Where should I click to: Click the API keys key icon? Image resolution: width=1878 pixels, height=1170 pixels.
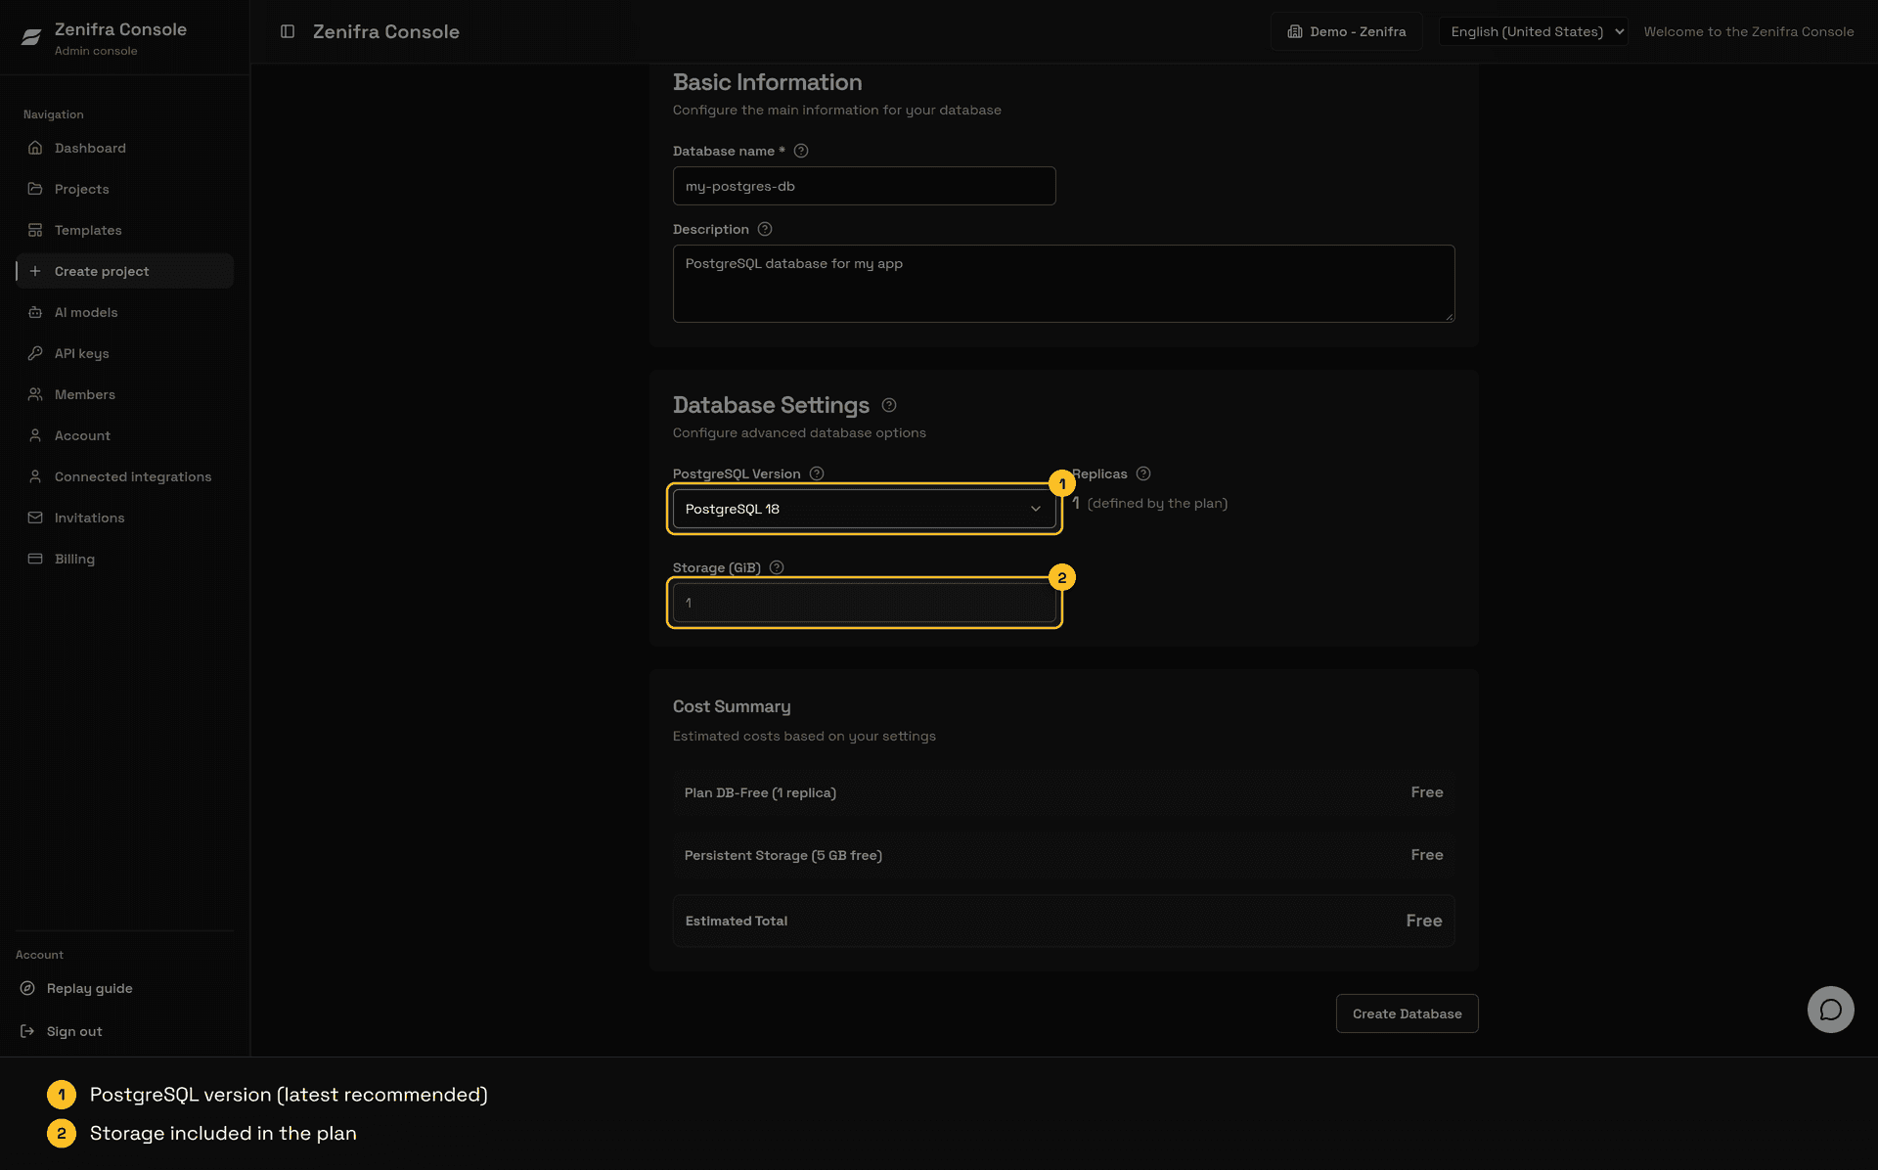click(x=35, y=353)
